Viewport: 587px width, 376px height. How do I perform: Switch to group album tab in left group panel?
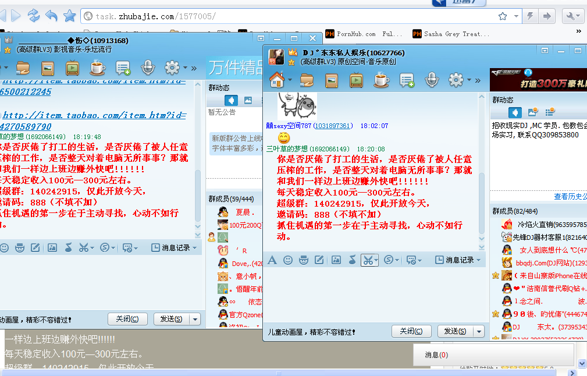tap(248, 100)
